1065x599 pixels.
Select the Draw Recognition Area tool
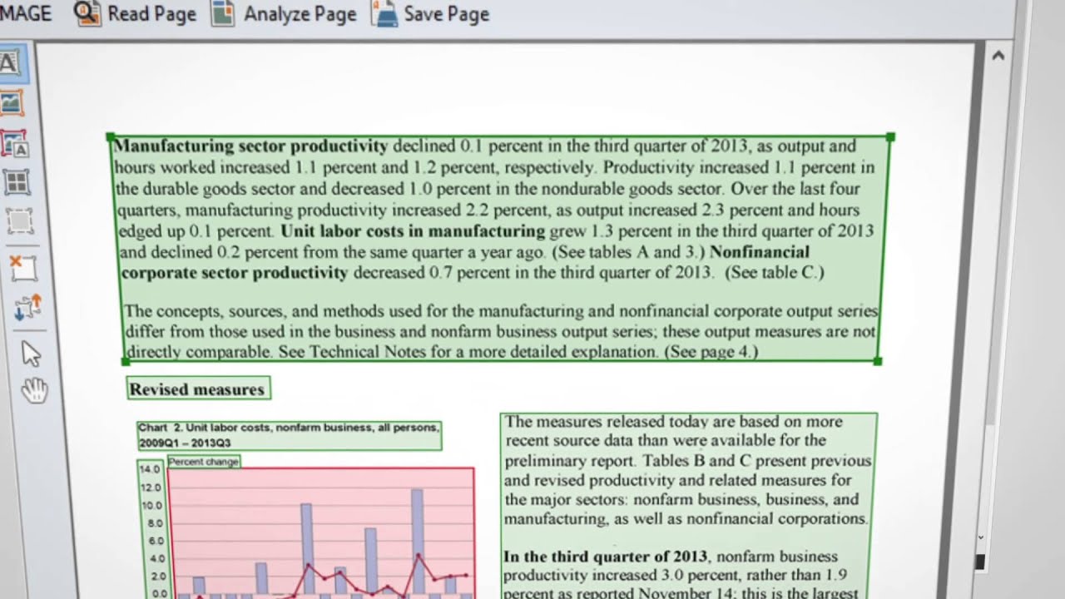pos(19,221)
